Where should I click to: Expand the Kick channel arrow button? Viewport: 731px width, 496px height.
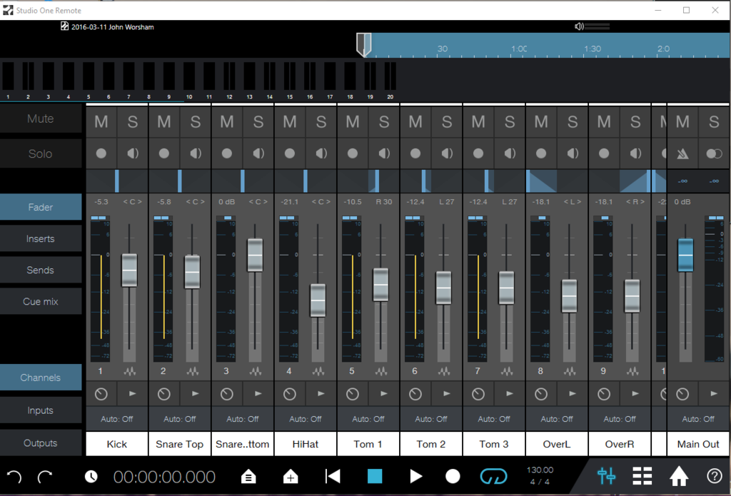click(x=133, y=393)
